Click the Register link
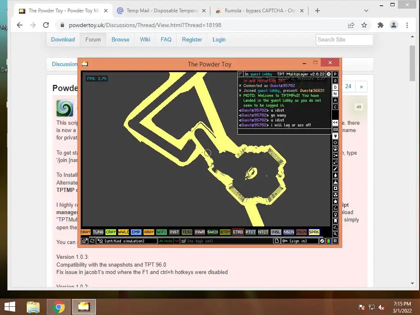 click(x=192, y=40)
